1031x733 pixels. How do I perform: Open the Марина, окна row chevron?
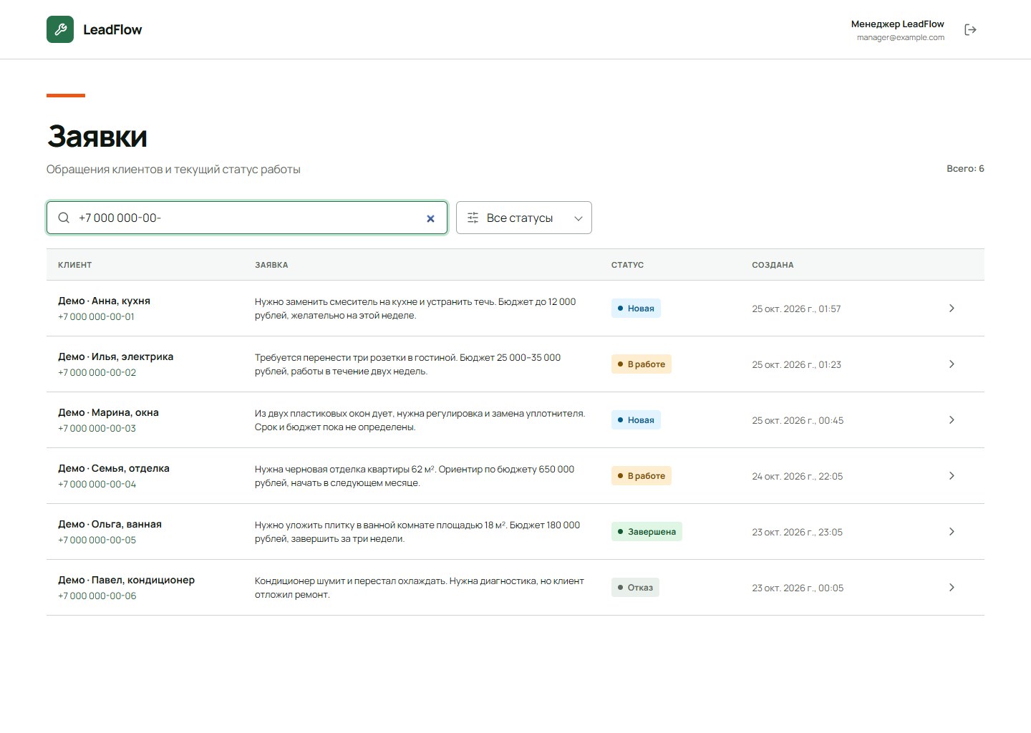pos(952,419)
